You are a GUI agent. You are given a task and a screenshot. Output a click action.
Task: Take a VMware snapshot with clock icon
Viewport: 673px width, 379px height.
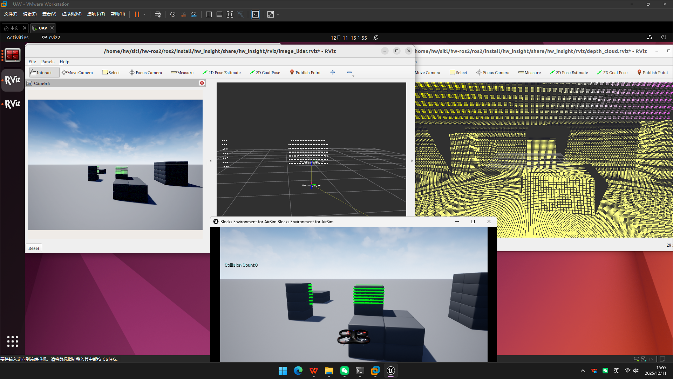pos(172,14)
